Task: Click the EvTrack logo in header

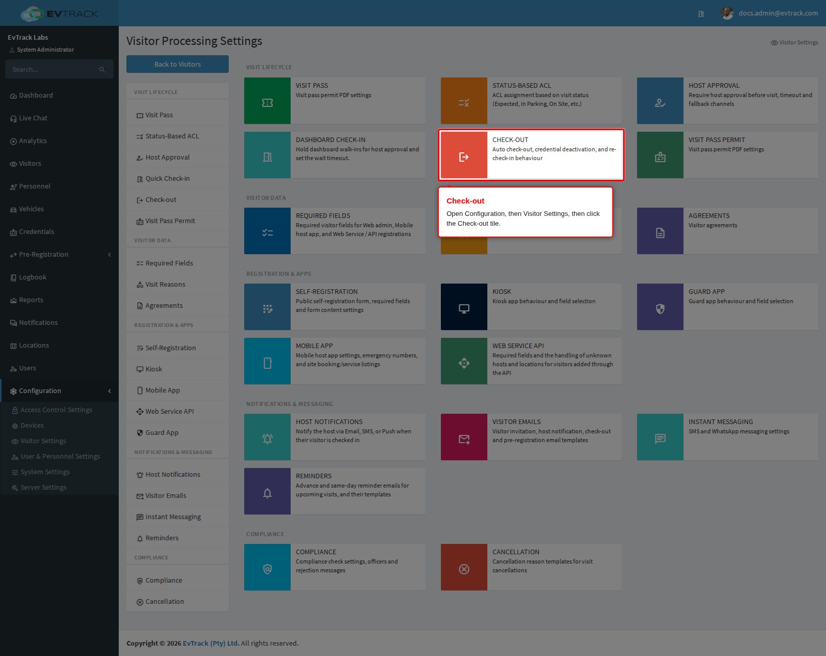Action: click(59, 13)
